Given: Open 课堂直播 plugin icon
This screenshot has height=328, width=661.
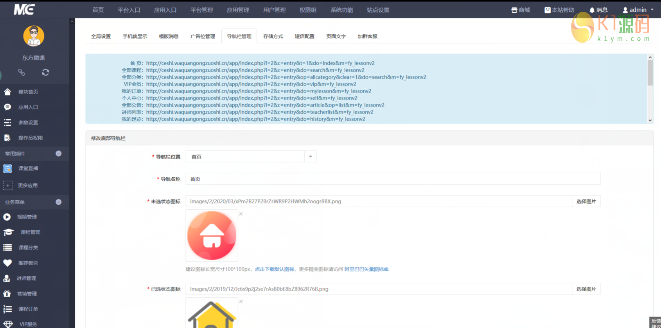Looking at the screenshot, I should [7, 168].
